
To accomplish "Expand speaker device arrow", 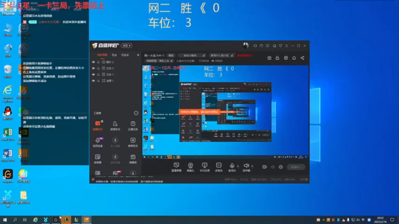I will (252, 166).
